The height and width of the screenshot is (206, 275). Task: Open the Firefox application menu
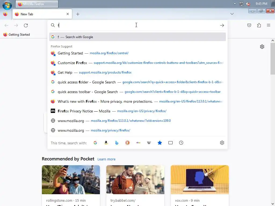(269, 25)
